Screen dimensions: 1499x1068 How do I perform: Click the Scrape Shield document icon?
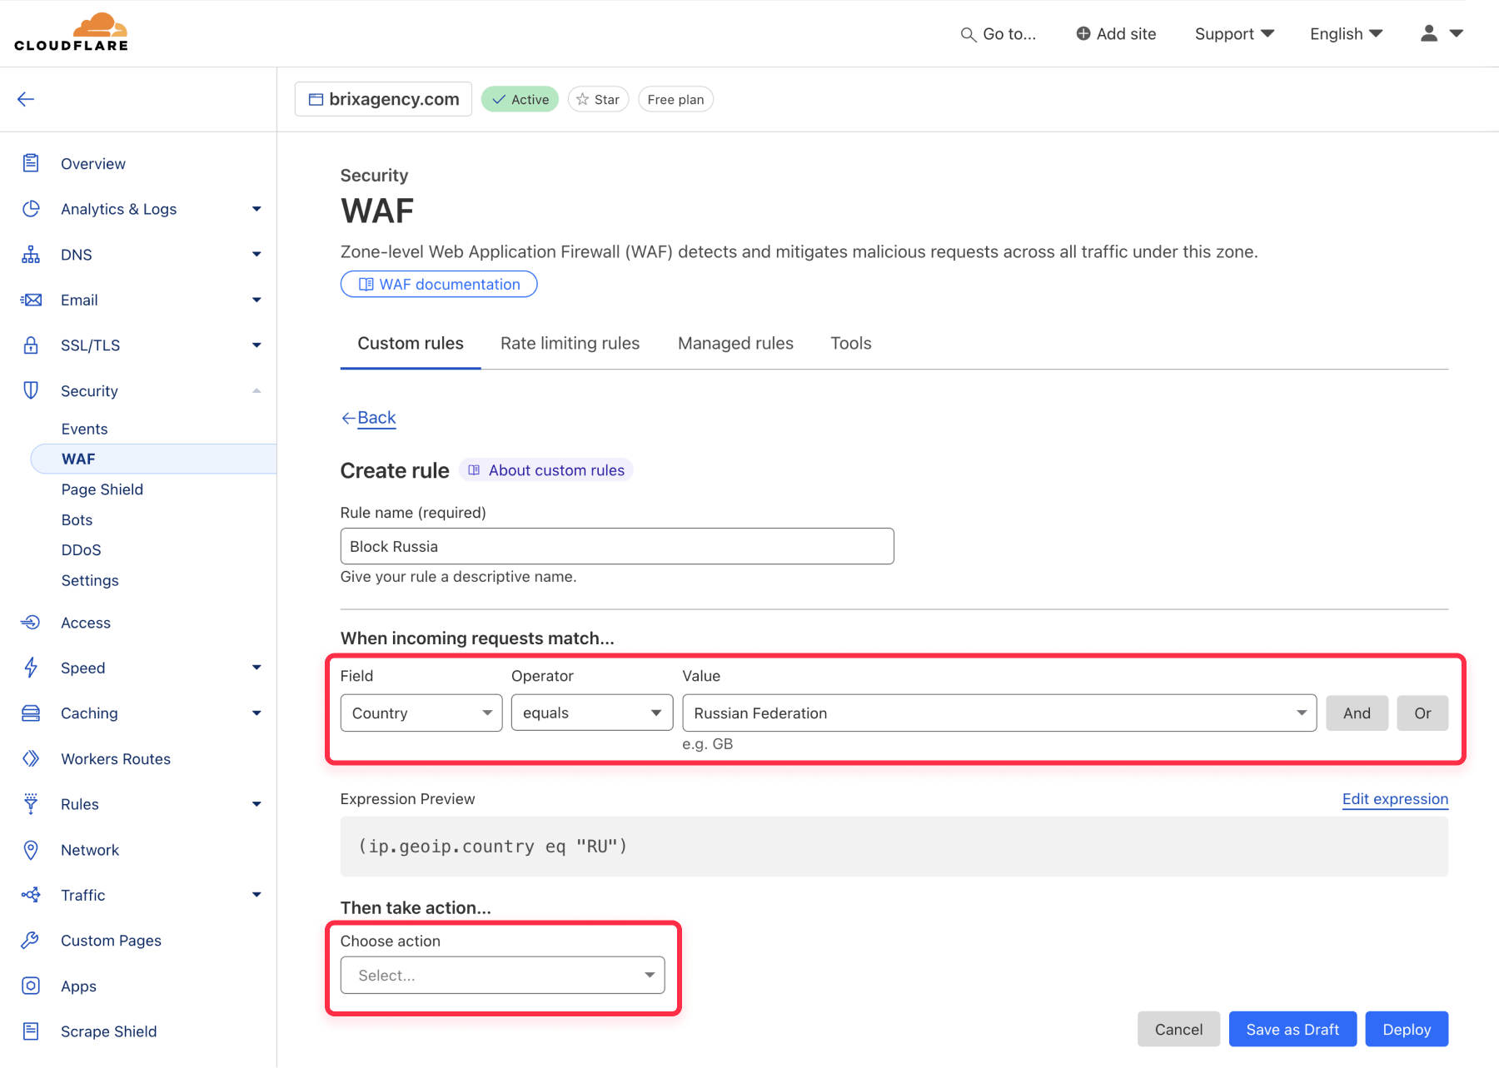coord(31,1031)
